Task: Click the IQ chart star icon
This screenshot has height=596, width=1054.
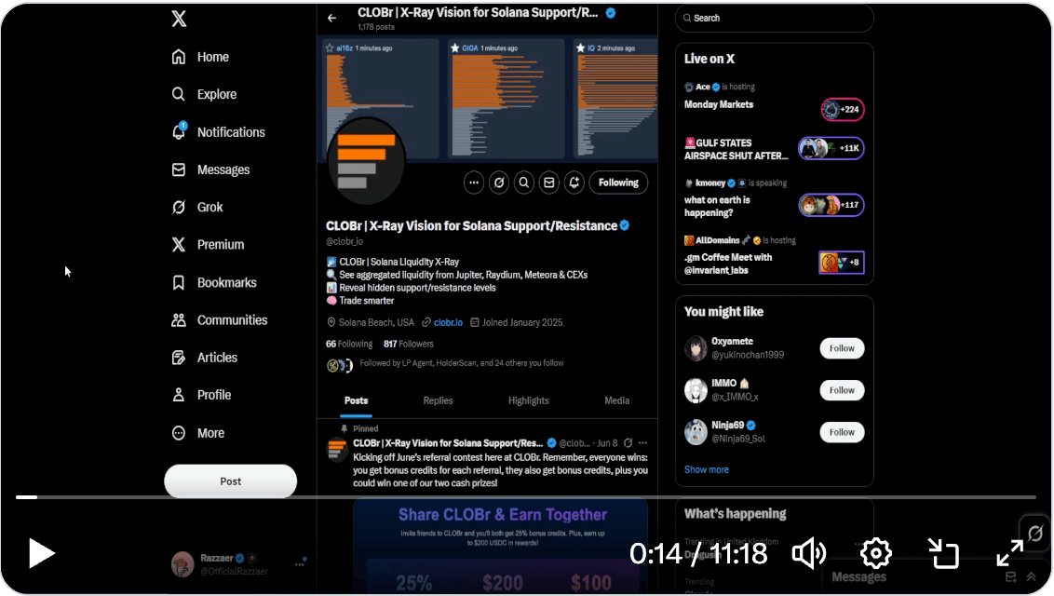Action: [x=581, y=48]
